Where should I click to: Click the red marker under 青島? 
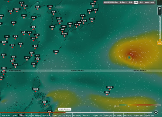coord(34,20)
